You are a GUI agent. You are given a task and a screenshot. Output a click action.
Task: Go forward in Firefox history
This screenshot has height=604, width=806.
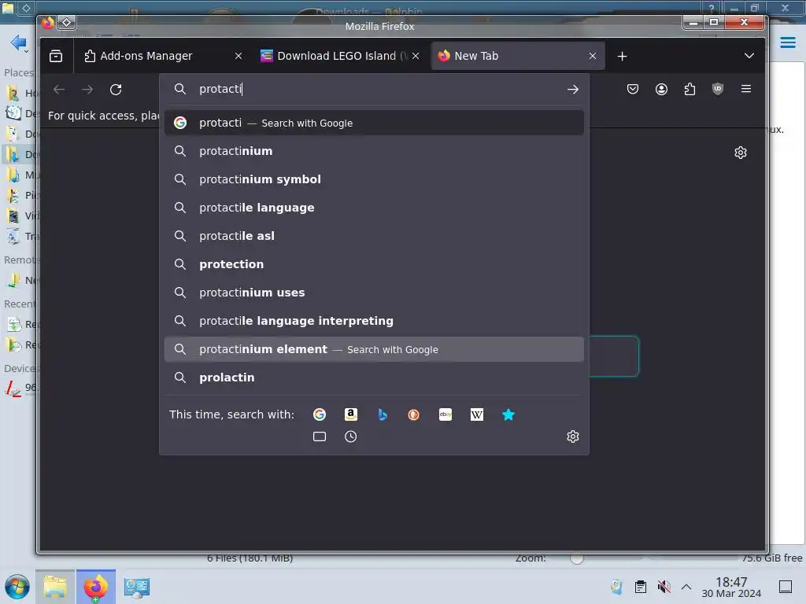point(87,90)
